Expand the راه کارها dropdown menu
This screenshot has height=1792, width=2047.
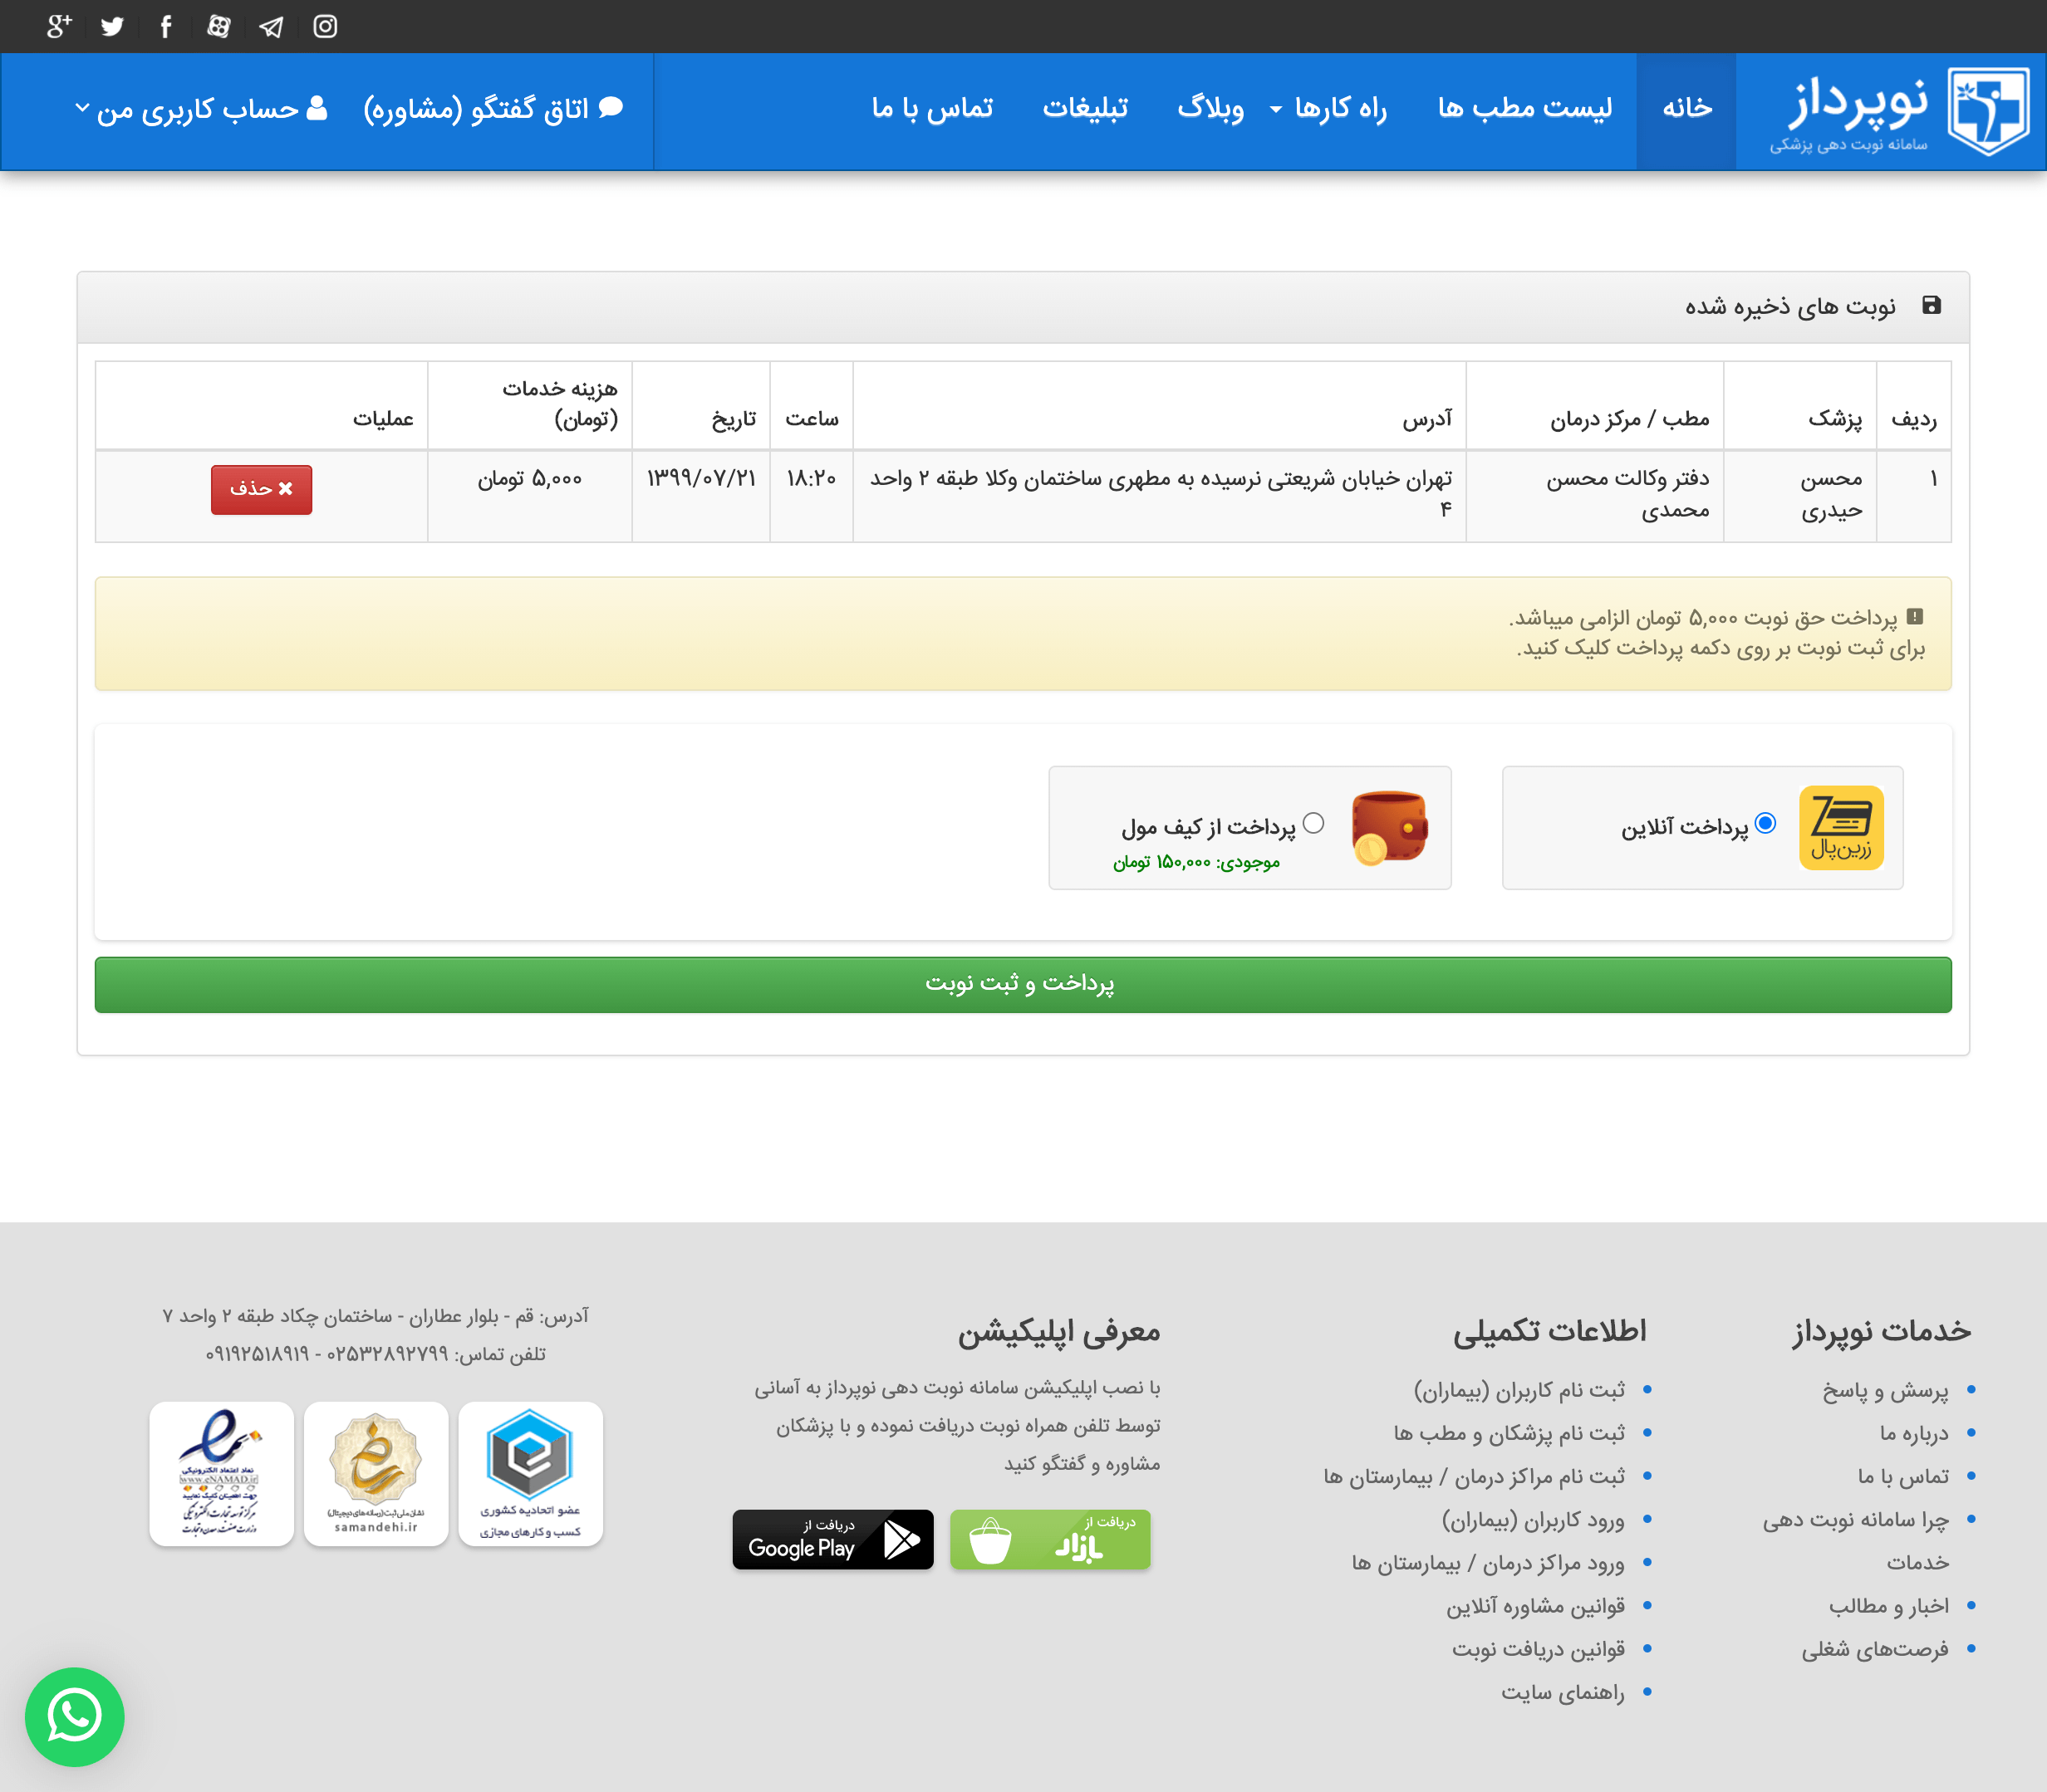coord(1330,108)
